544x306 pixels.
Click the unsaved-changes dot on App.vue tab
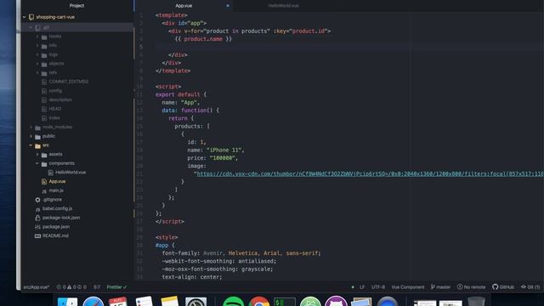tap(228, 6)
